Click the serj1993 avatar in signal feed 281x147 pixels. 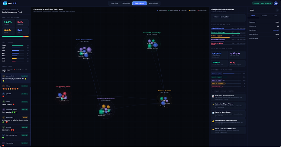tap(4, 127)
